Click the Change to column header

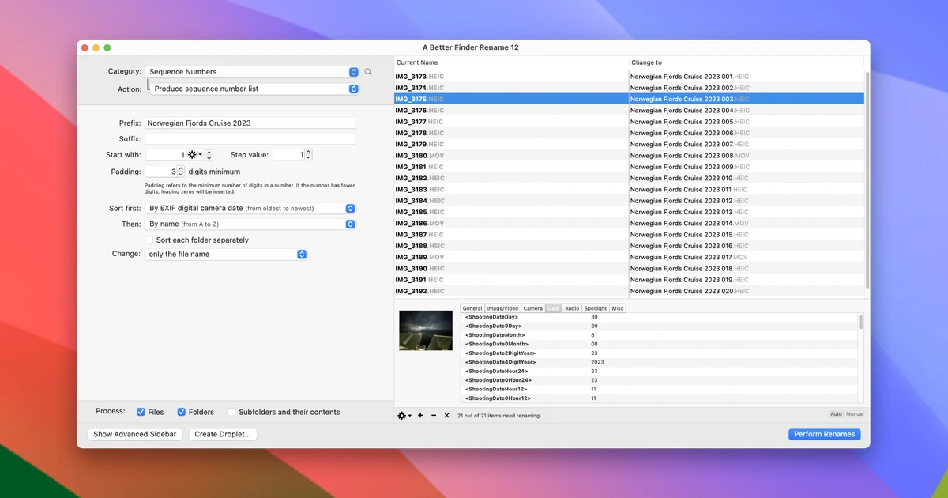pos(746,62)
